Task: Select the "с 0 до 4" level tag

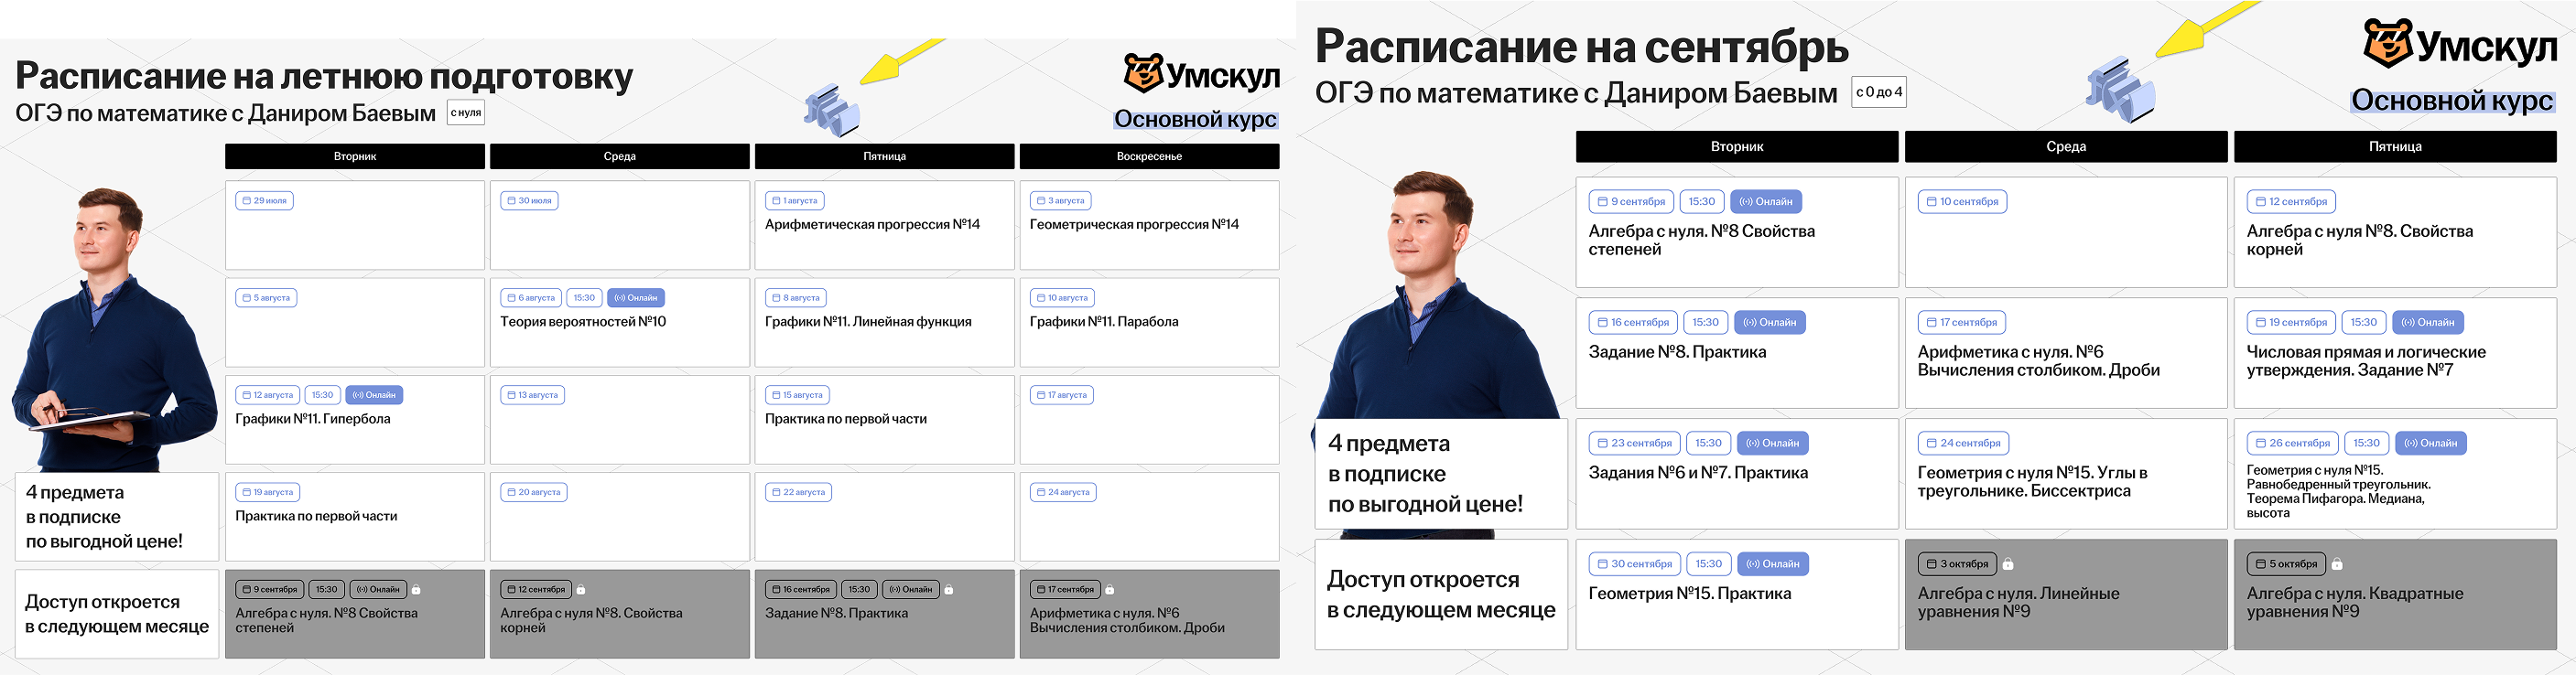Action: coord(1878,91)
